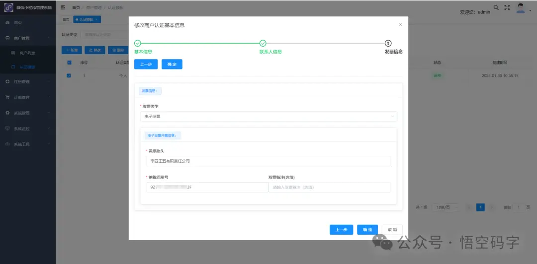Click the 注册管理 sidebar icon
This screenshot has height=264, width=537.
coord(7,82)
